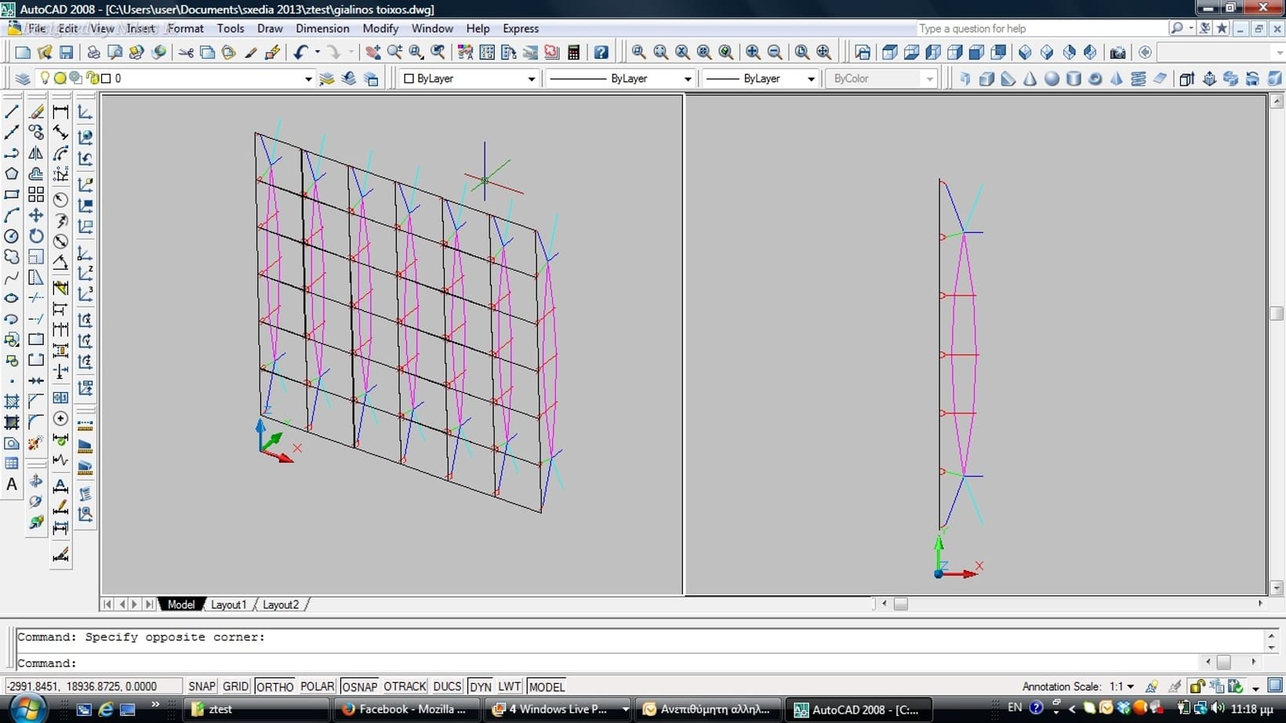Open the Dimension menu
The height and width of the screenshot is (723, 1286).
pyautogui.click(x=322, y=28)
